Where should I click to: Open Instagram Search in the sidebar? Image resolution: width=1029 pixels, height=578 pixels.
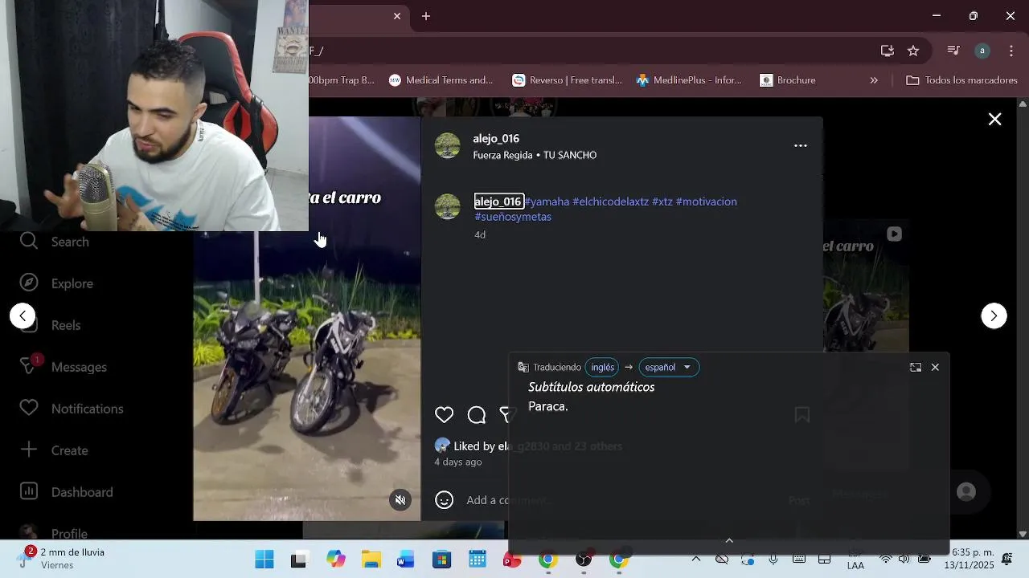(54, 242)
